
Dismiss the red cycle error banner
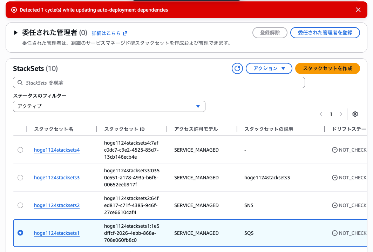tap(358, 10)
